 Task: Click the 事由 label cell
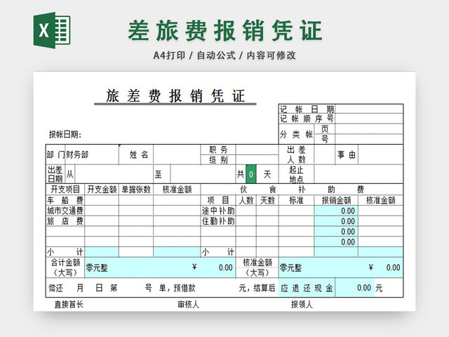point(347,154)
